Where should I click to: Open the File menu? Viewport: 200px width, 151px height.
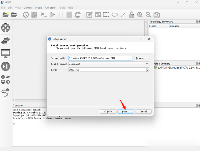pos(3,8)
